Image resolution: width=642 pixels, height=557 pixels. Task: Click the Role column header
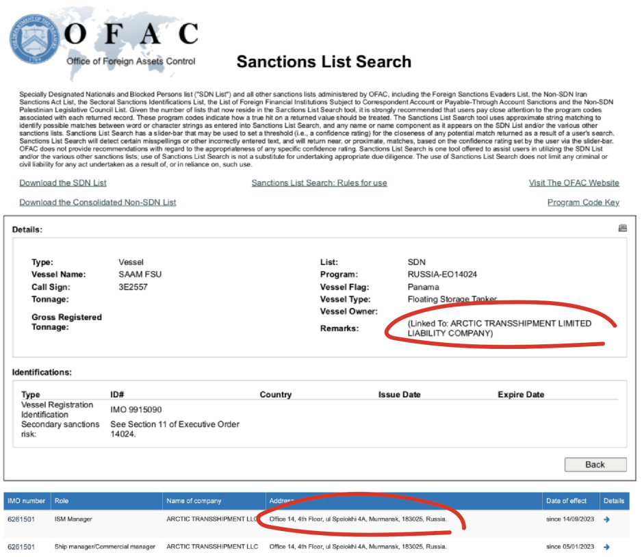[x=62, y=501]
